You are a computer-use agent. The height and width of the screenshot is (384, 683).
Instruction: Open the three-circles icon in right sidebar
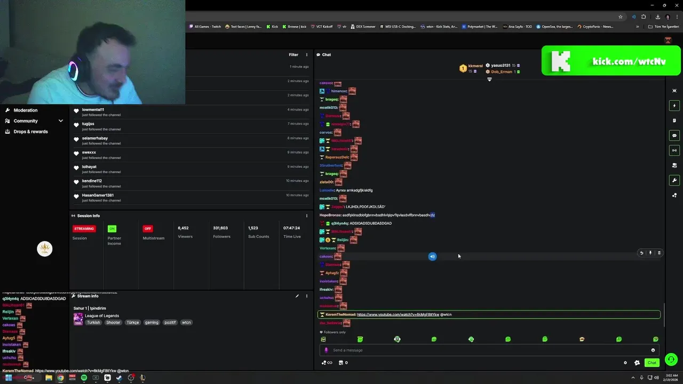pyautogui.click(x=674, y=195)
